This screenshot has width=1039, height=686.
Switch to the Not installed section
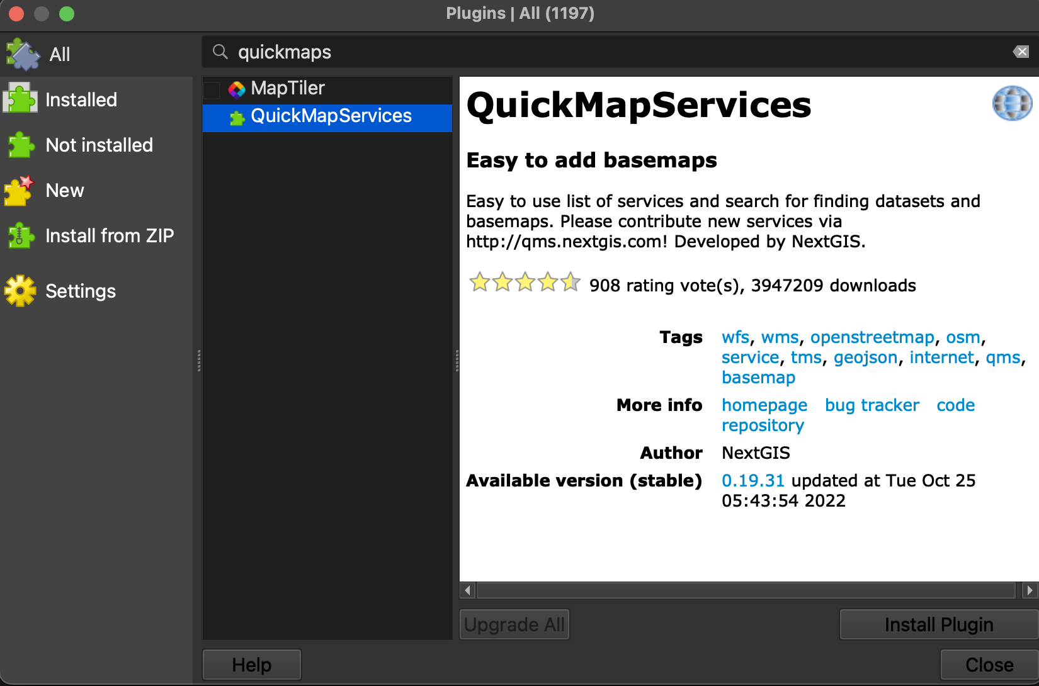[x=99, y=145]
